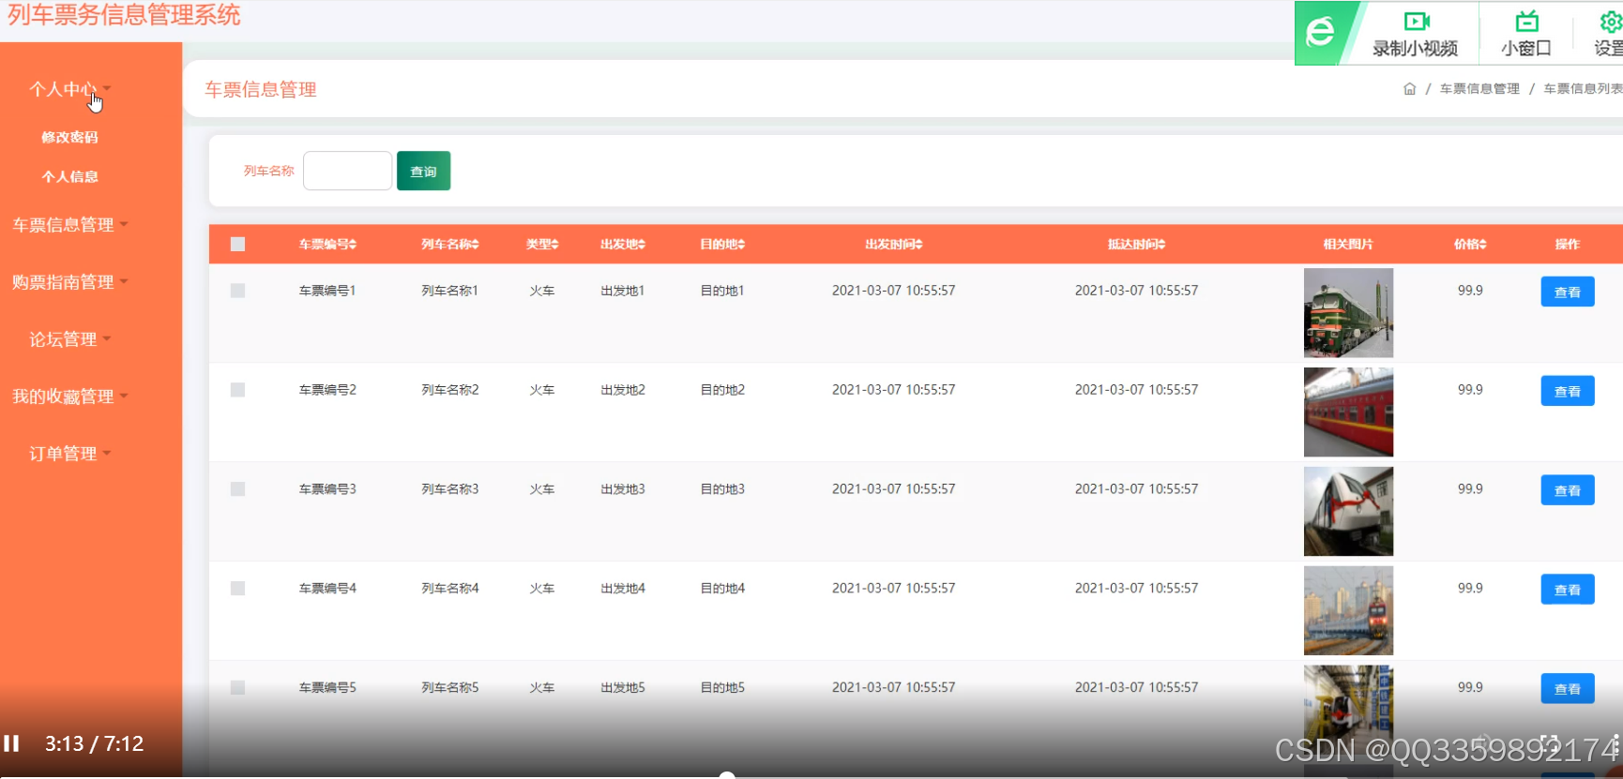Click the browser logo icon in overlay bar
1623x779 pixels.
point(1321,33)
